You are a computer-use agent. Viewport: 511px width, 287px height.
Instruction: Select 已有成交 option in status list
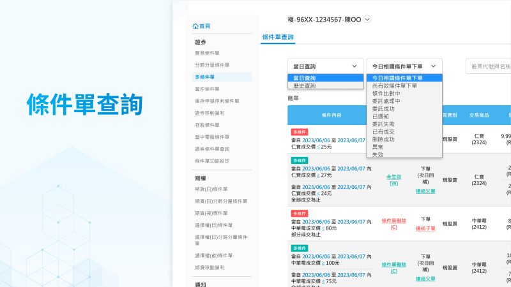383,131
